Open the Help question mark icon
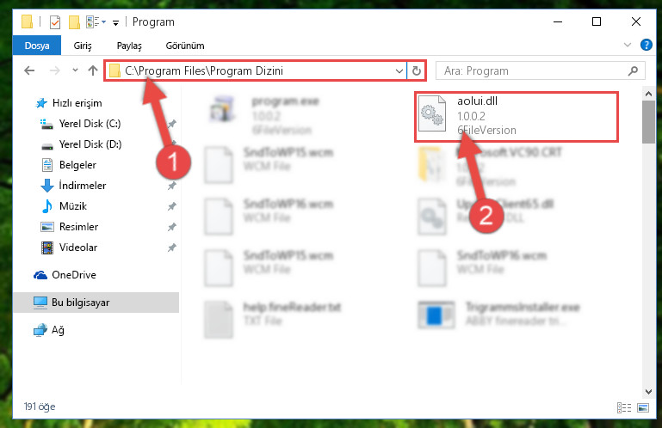 [646, 45]
